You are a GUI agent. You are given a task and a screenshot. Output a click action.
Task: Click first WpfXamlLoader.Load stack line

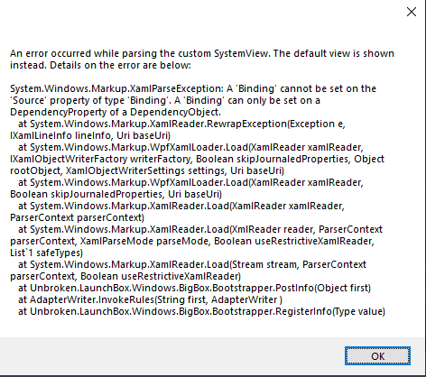(190, 147)
